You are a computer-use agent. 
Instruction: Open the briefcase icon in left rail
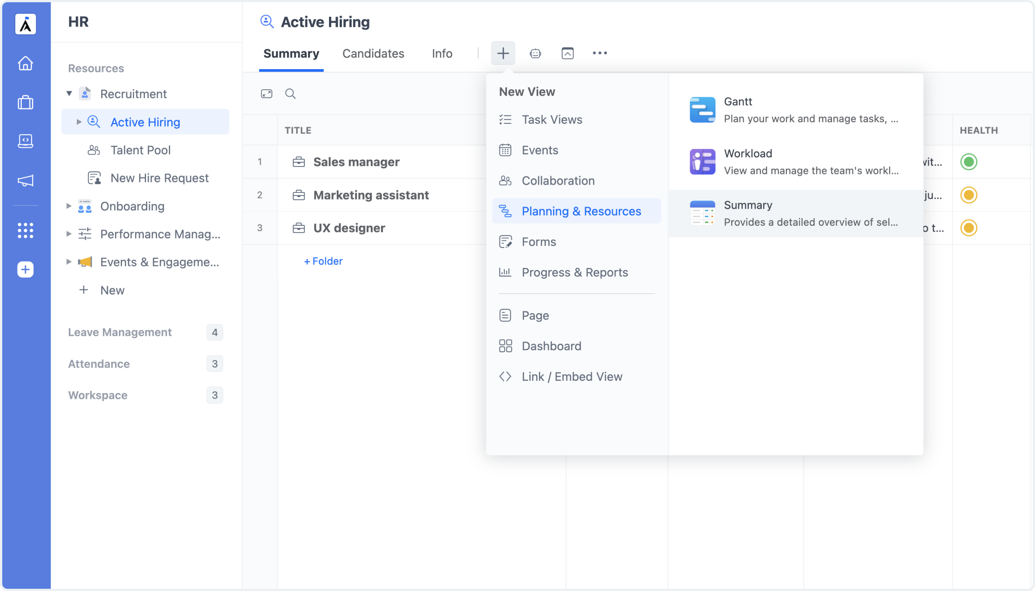tap(26, 102)
